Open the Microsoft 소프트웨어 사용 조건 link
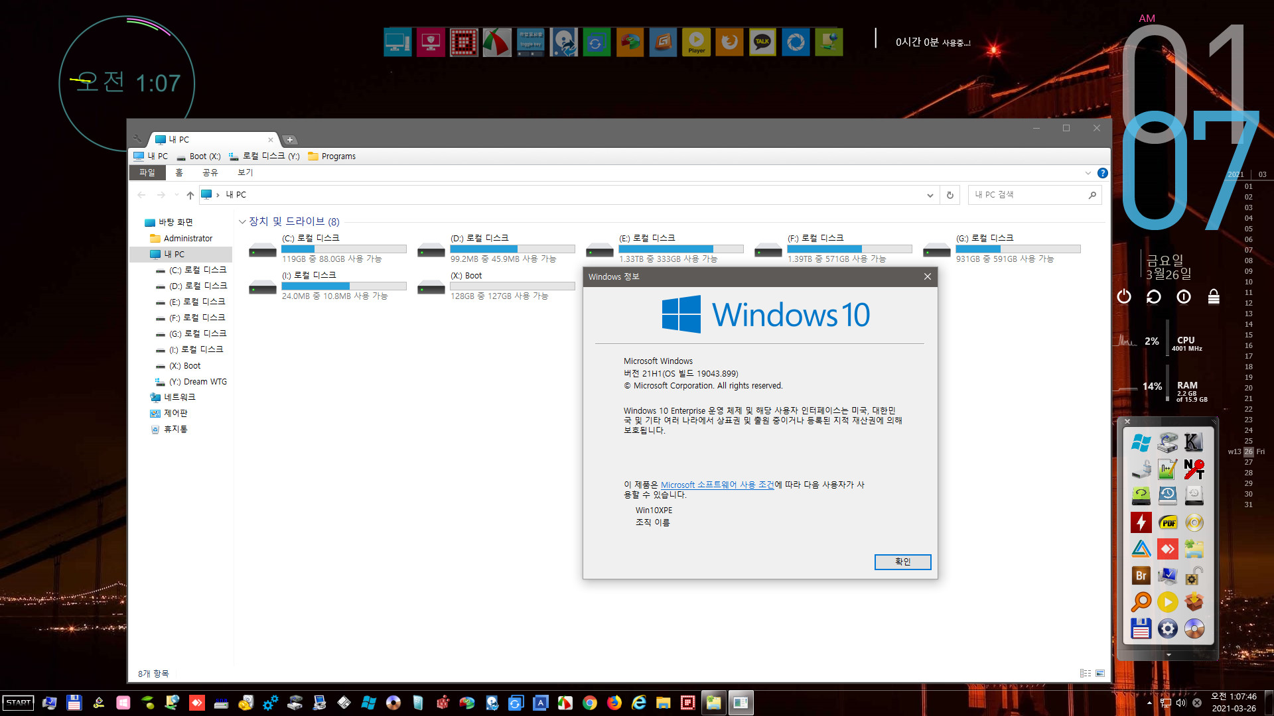Screen dimensions: 1274x716 click(x=717, y=485)
